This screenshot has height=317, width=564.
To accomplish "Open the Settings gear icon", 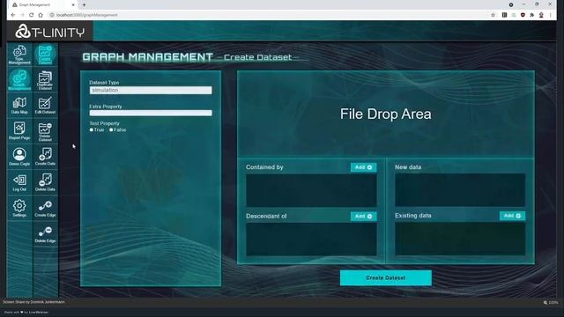I will pyautogui.click(x=19, y=208).
